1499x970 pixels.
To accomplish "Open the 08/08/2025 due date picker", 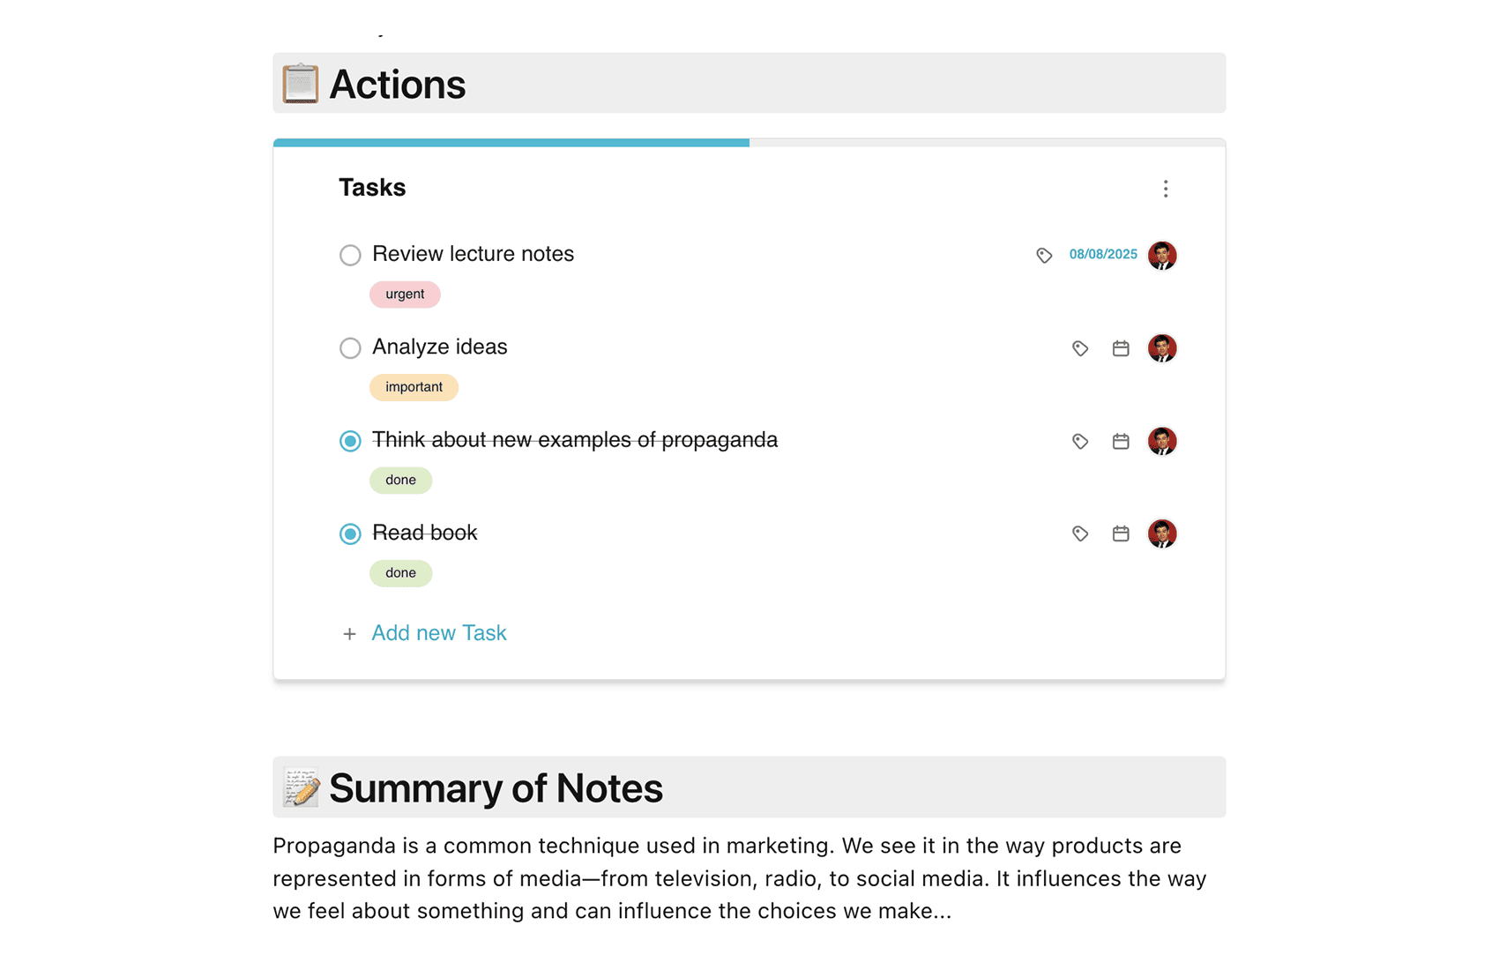I will (1103, 254).
